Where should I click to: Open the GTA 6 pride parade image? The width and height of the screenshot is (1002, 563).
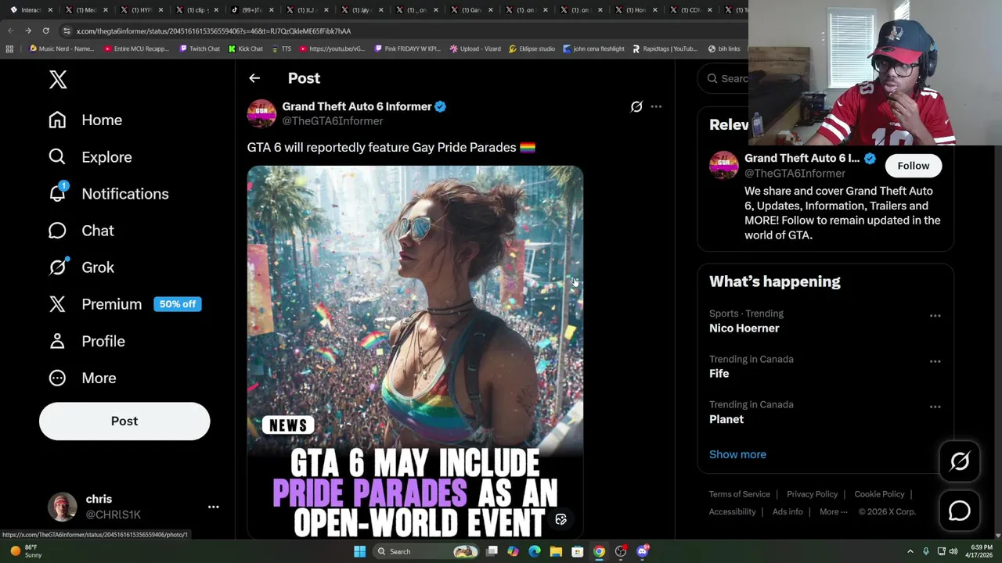coord(415,352)
